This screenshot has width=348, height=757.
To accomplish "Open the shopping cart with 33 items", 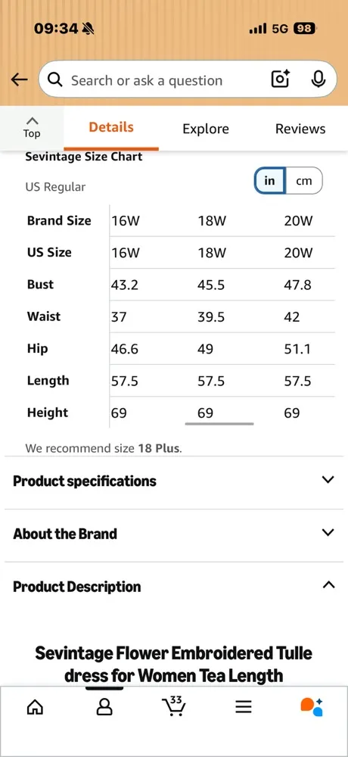I will [x=174, y=706].
